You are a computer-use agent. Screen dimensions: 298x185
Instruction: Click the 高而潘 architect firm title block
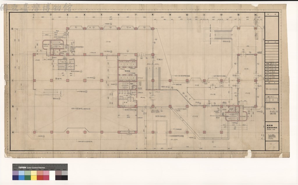[272, 126]
